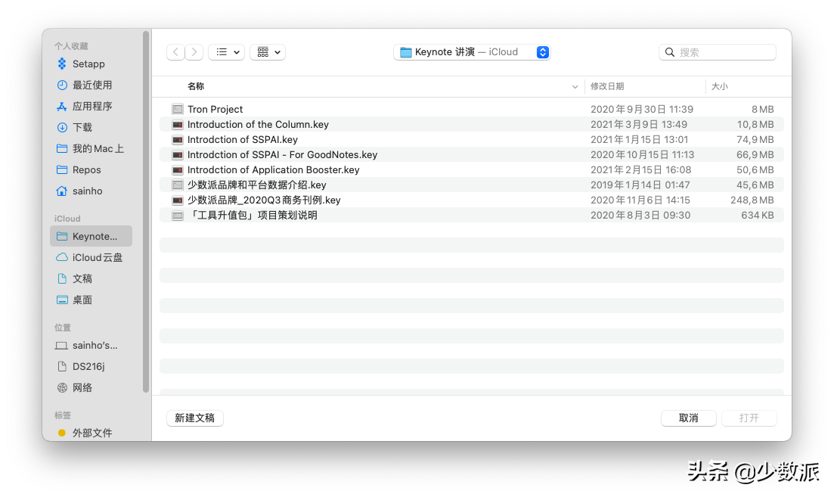Select 少数派品牌_2020Q3商务刊例.key file name
This screenshot has width=834, height=497.
(x=264, y=200)
